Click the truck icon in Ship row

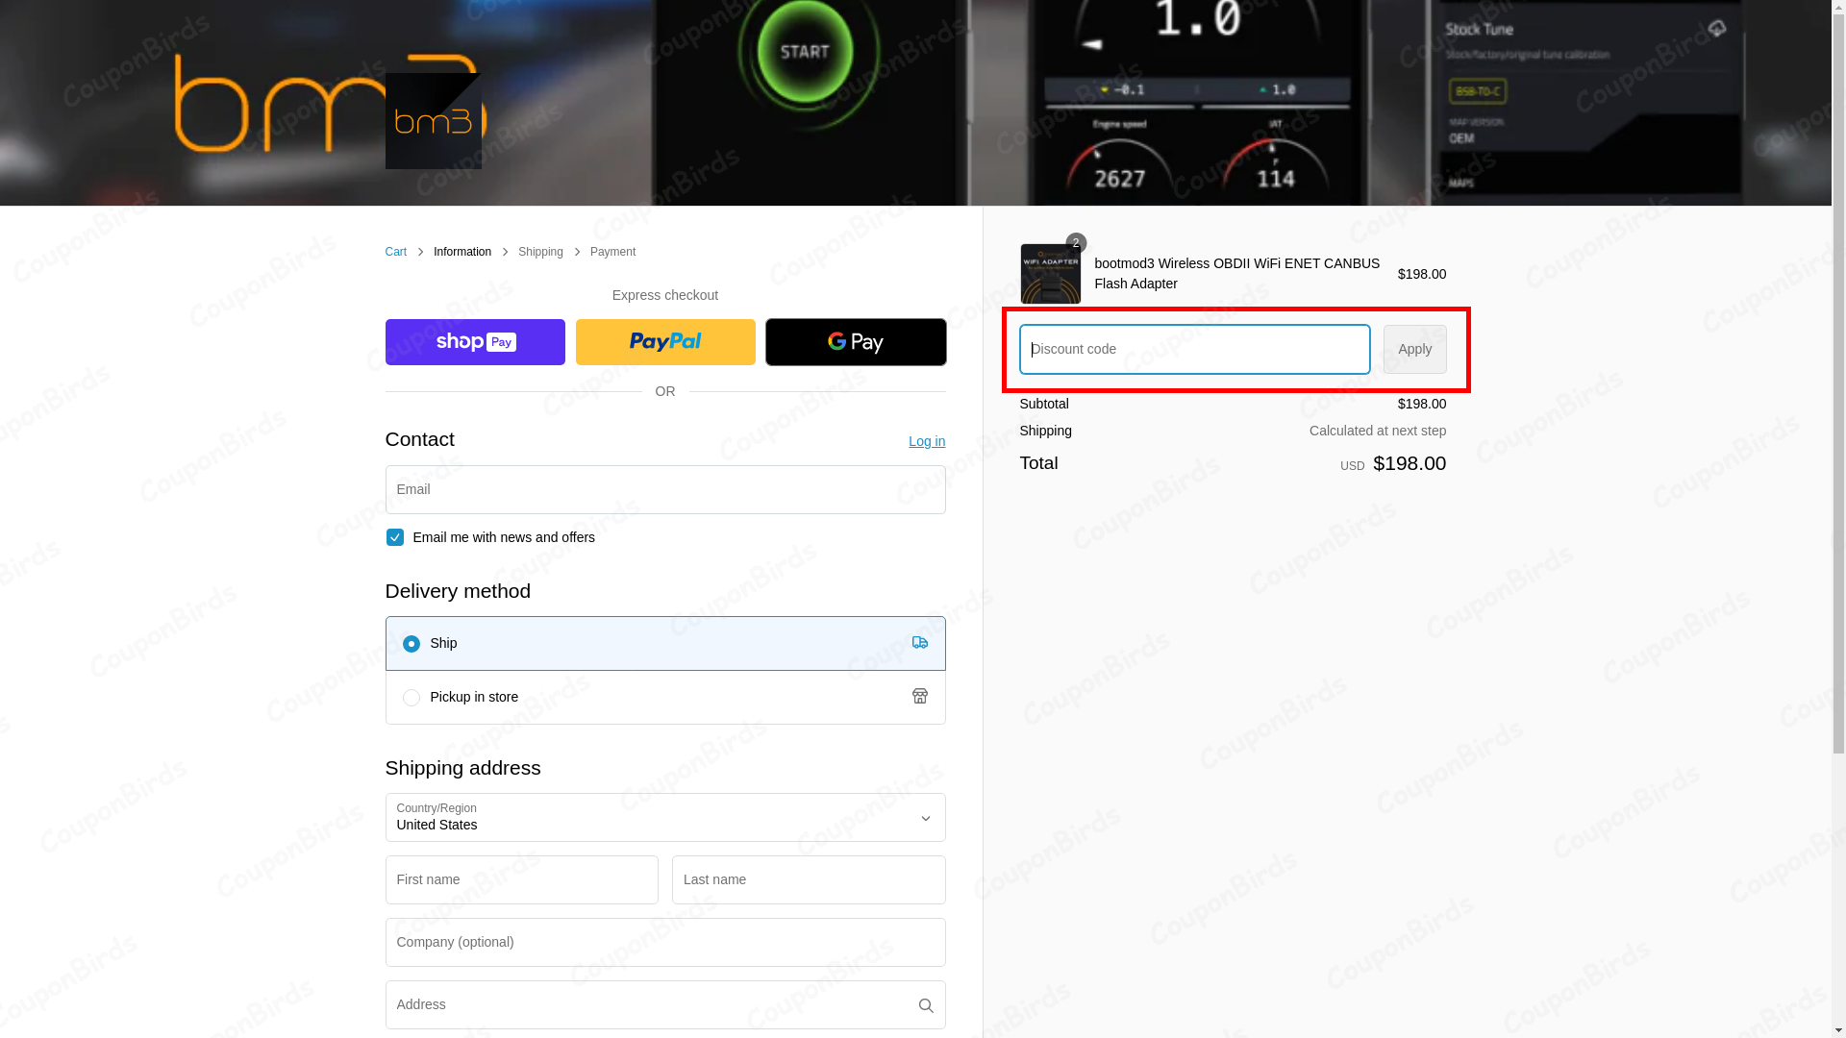click(919, 643)
